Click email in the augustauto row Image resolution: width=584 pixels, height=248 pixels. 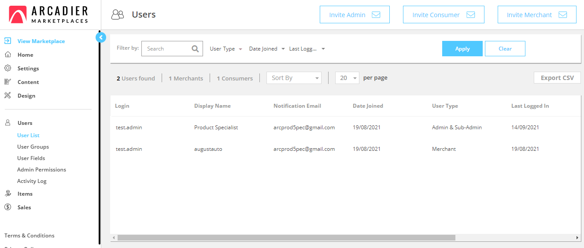(x=304, y=149)
